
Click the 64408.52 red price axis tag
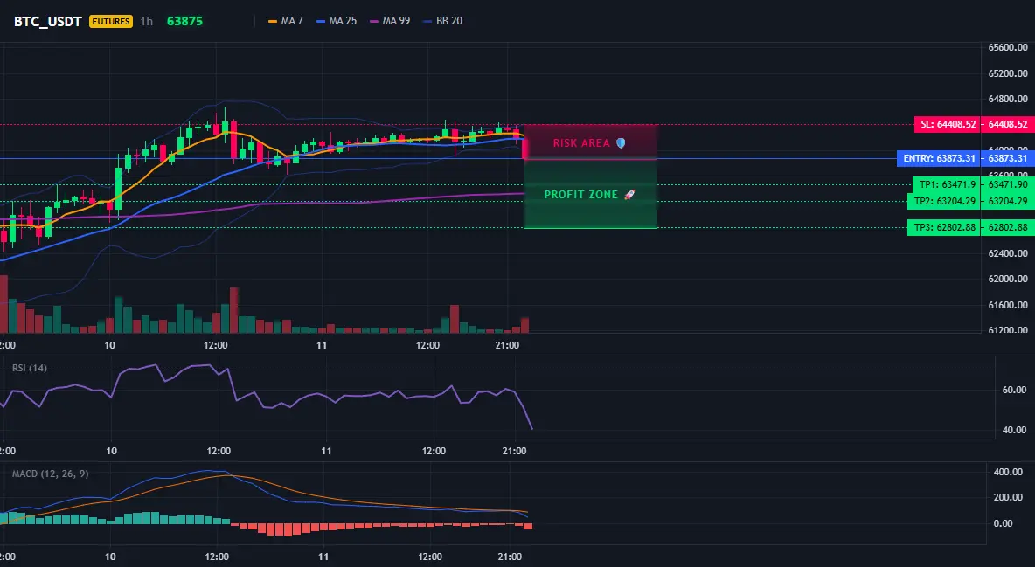click(1008, 124)
